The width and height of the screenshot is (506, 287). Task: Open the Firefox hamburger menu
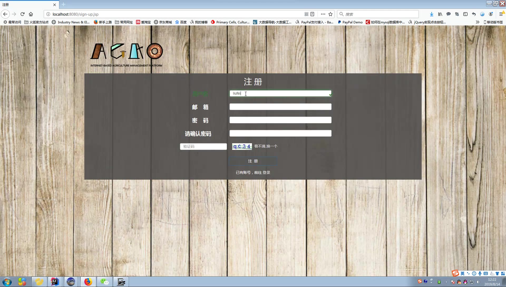[501, 14]
